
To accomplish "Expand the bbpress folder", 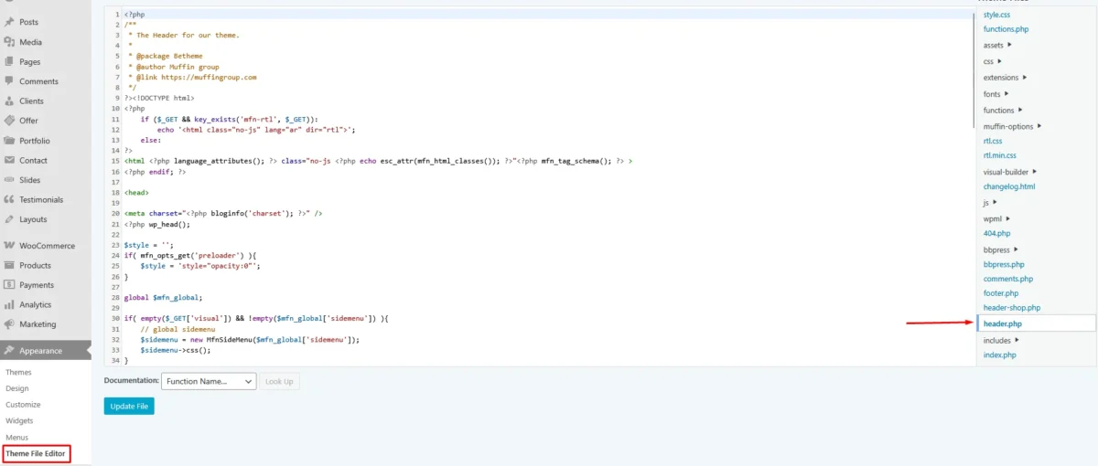I will tap(1001, 249).
